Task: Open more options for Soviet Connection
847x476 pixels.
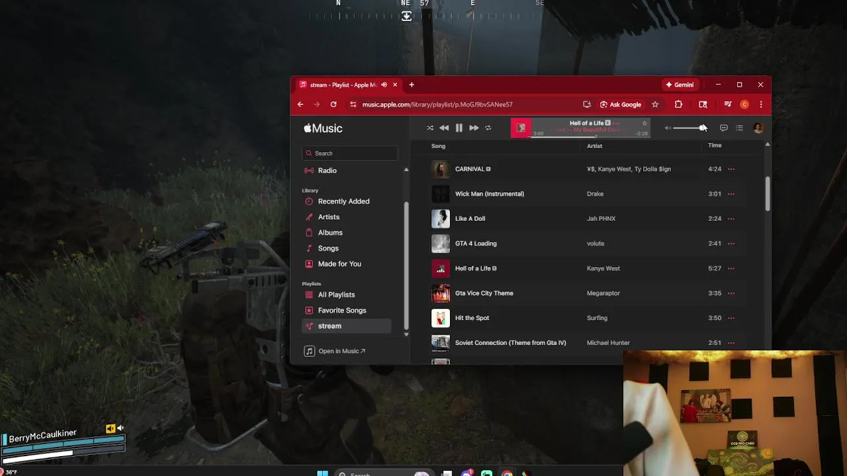Action: pos(731,342)
